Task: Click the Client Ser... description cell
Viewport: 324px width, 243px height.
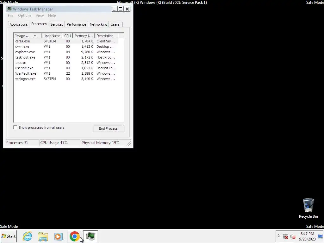Action: tap(106, 41)
